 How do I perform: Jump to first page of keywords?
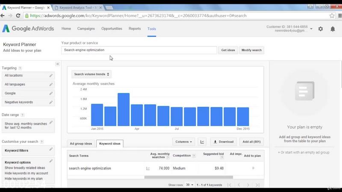(229, 185)
